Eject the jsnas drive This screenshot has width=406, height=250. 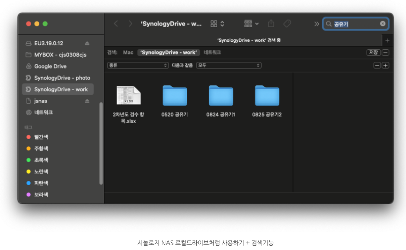click(87, 101)
